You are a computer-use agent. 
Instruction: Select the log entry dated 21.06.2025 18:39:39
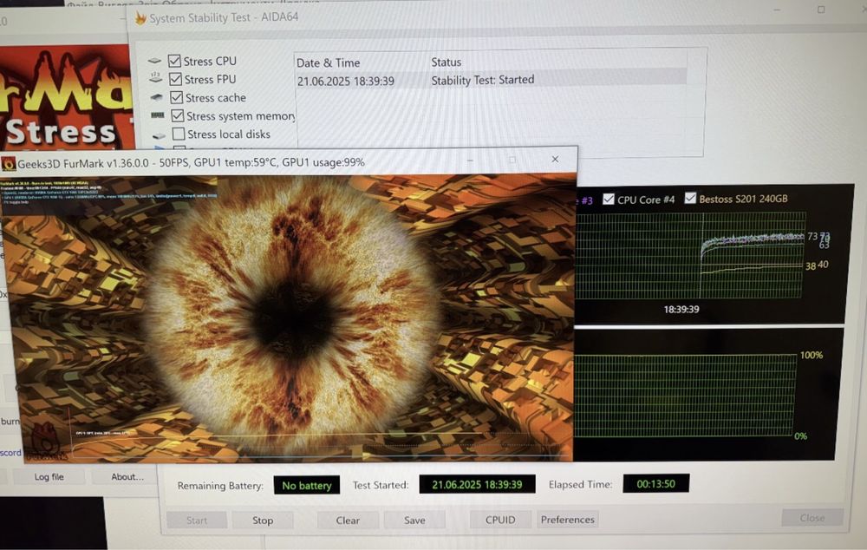(491, 80)
